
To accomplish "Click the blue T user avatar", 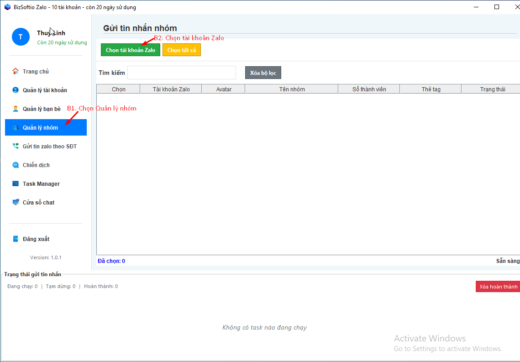I will click(21, 37).
